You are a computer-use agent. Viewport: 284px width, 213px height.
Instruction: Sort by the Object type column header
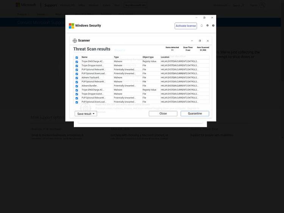tap(148, 57)
